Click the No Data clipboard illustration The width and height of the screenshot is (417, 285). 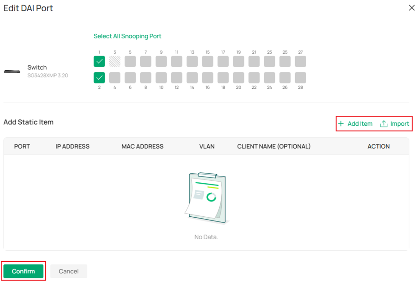click(x=206, y=197)
